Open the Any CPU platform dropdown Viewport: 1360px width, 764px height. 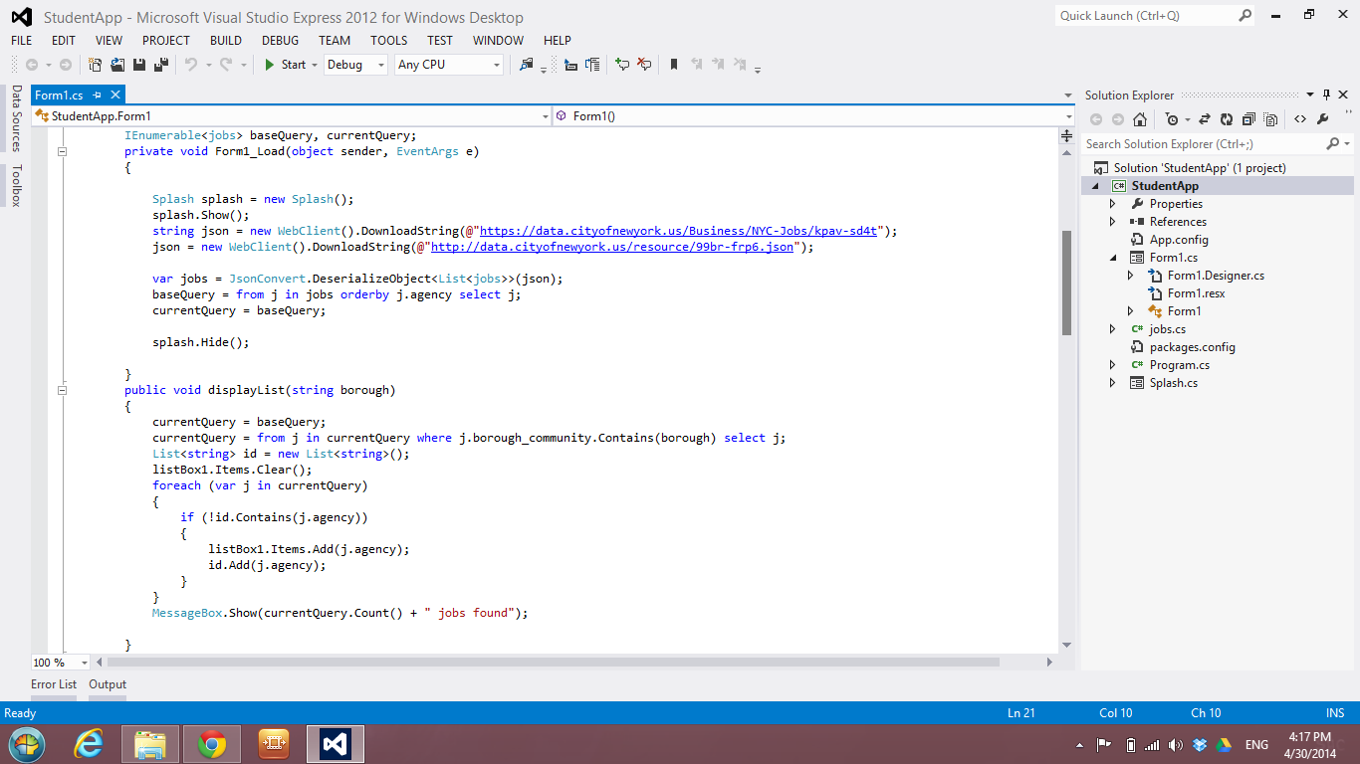click(x=497, y=65)
